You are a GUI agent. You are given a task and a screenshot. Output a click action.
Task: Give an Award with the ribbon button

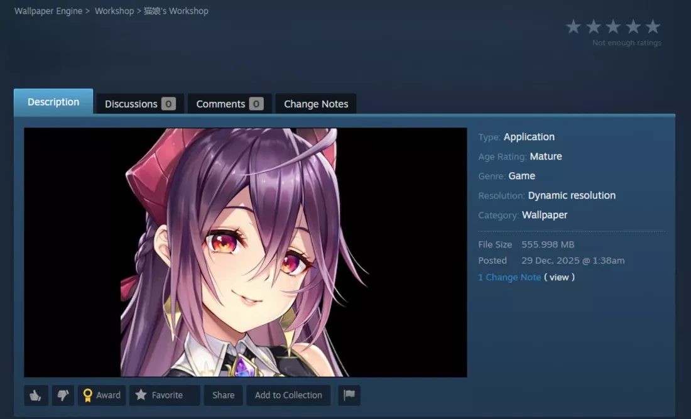[x=102, y=395]
